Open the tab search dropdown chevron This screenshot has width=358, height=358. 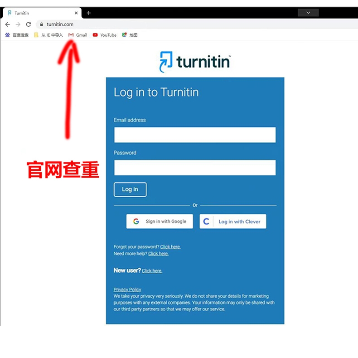pyautogui.click(x=308, y=13)
